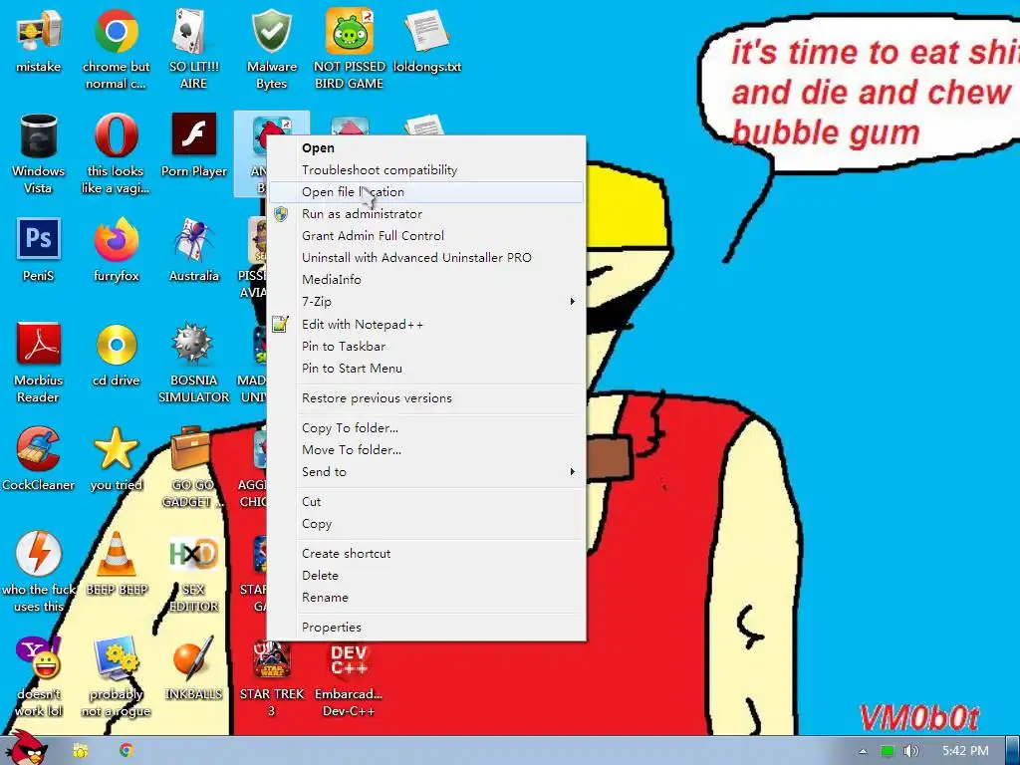Click the Angry Bird Start button
1020x765 pixels.
pyautogui.click(x=26, y=748)
